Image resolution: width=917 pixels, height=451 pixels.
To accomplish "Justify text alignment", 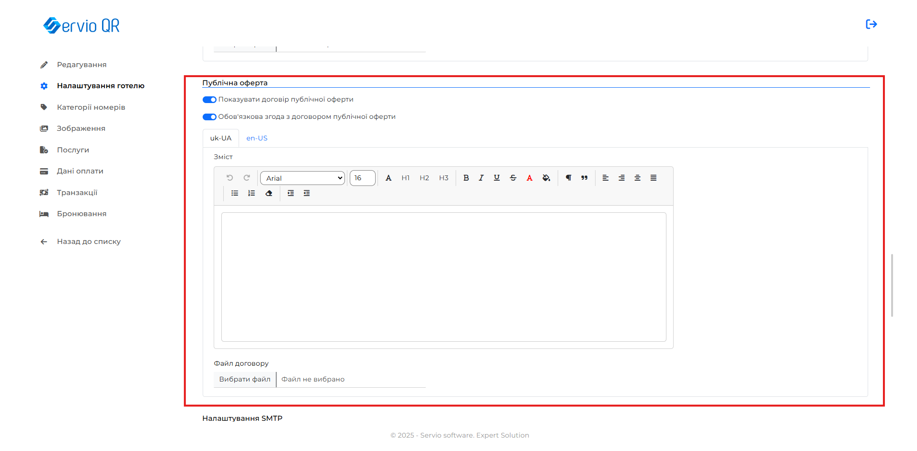I will click(x=653, y=178).
